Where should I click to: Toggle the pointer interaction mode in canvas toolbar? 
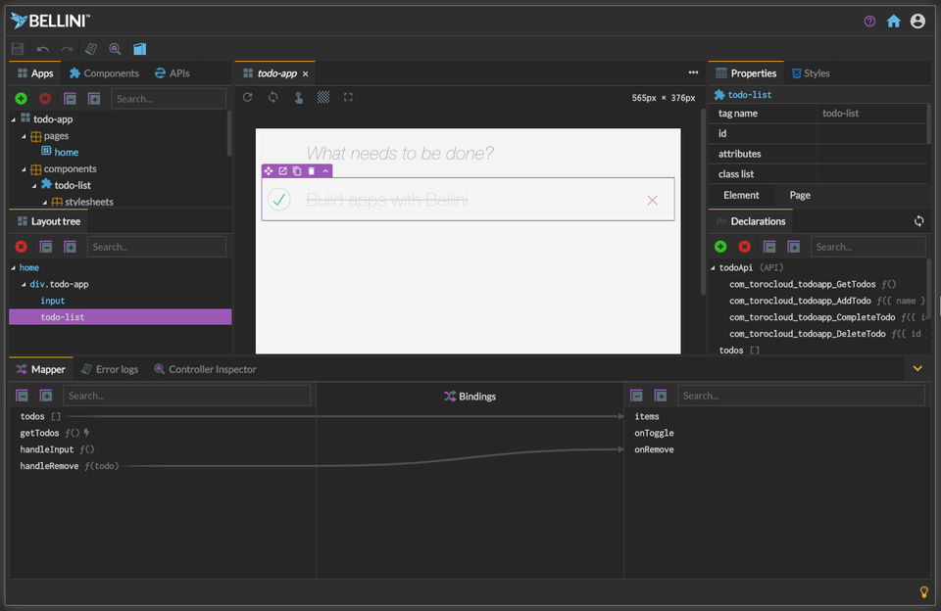[298, 97]
